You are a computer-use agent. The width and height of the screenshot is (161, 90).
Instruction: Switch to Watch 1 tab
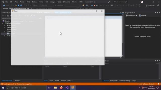pyautogui.click(x=70, y=80)
